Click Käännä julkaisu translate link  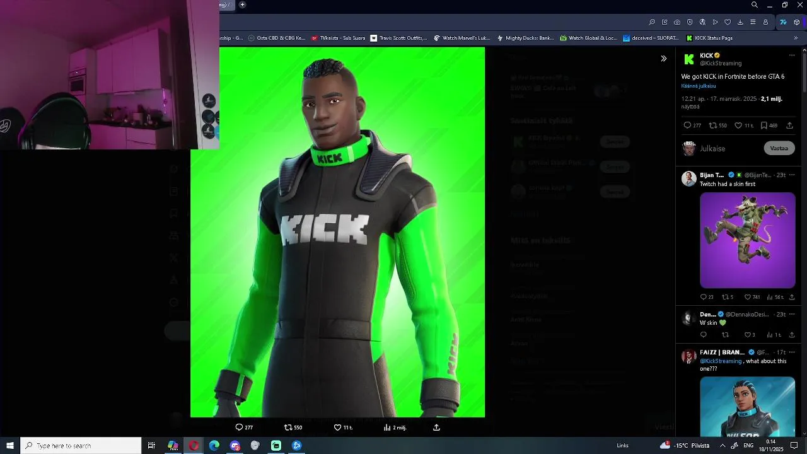(698, 86)
